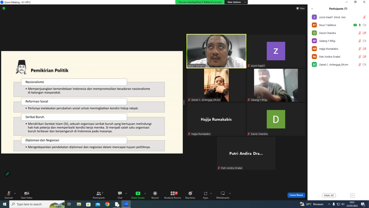Click David Chandra's D avatar tile
Screen dimensions: 369x208
pos(276,119)
